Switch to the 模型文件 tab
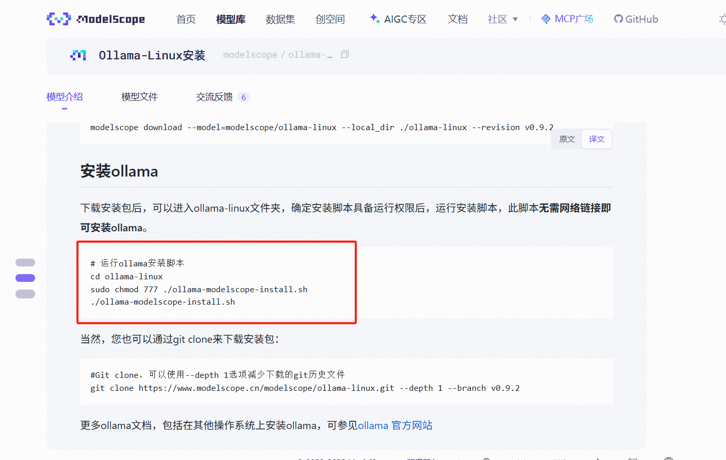 139,97
